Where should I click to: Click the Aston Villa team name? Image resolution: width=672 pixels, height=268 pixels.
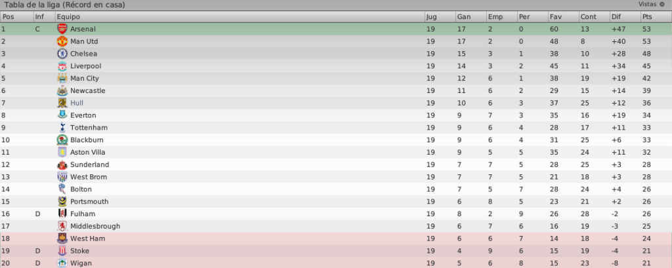88,153
